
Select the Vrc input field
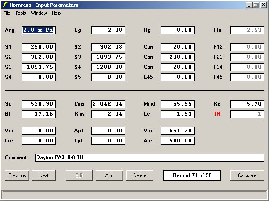(x=39, y=131)
